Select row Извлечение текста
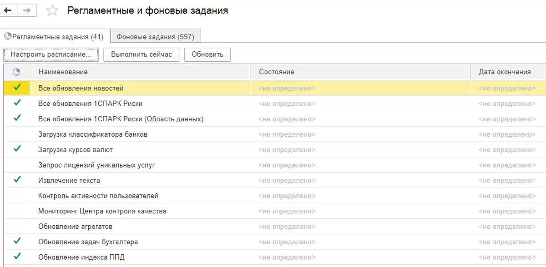Viewport: 546px width, 267px height. 275,180
